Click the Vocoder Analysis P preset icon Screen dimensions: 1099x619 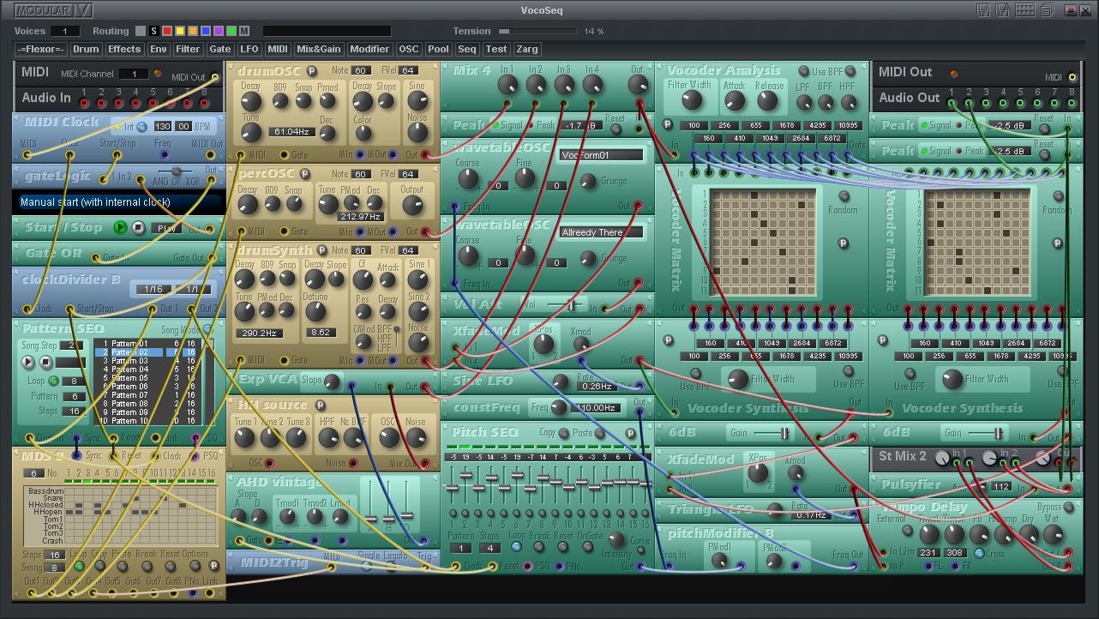pyautogui.click(x=668, y=124)
